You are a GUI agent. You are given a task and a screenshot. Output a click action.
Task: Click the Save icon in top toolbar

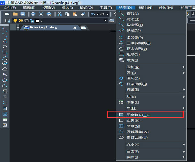[23, 14]
